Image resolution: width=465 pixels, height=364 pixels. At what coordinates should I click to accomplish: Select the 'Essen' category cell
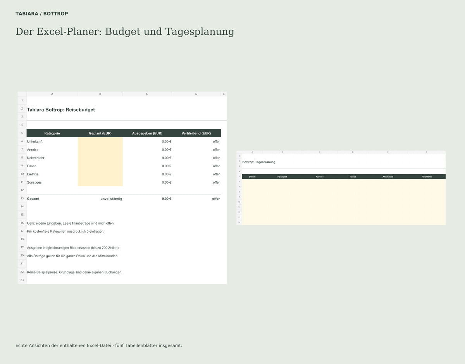[x=52, y=166]
